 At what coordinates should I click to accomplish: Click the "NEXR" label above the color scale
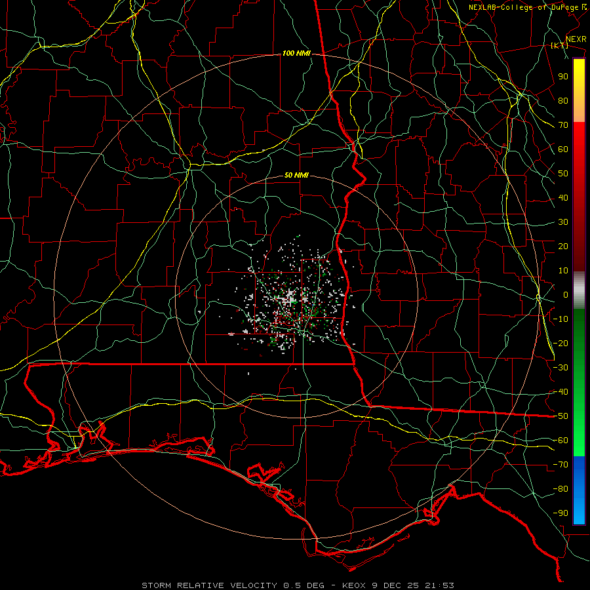(x=576, y=39)
